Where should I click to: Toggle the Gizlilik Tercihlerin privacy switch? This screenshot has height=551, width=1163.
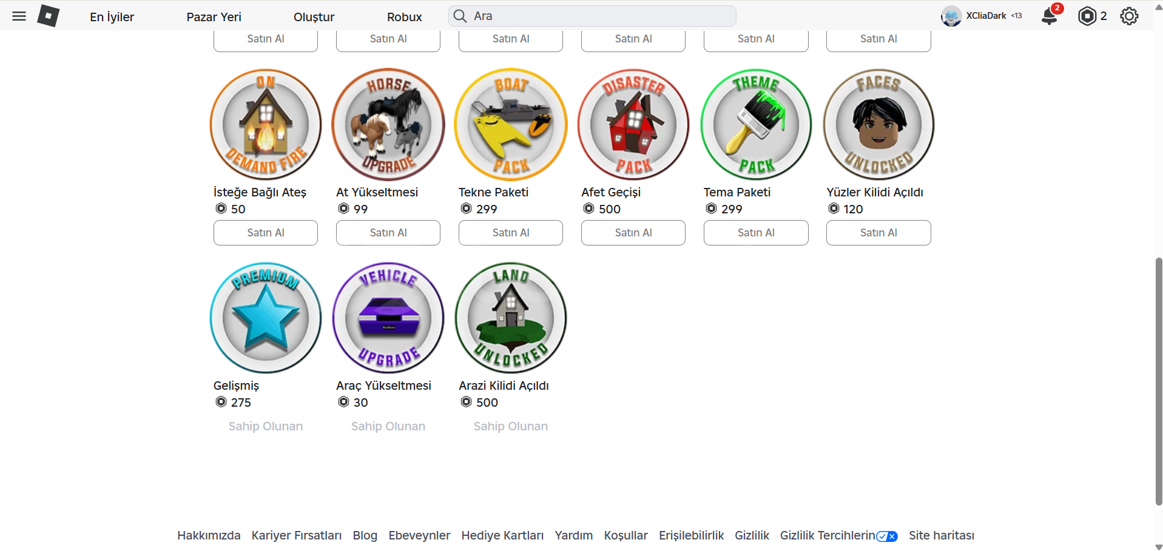pyautogui.click(x=887, y=536)
